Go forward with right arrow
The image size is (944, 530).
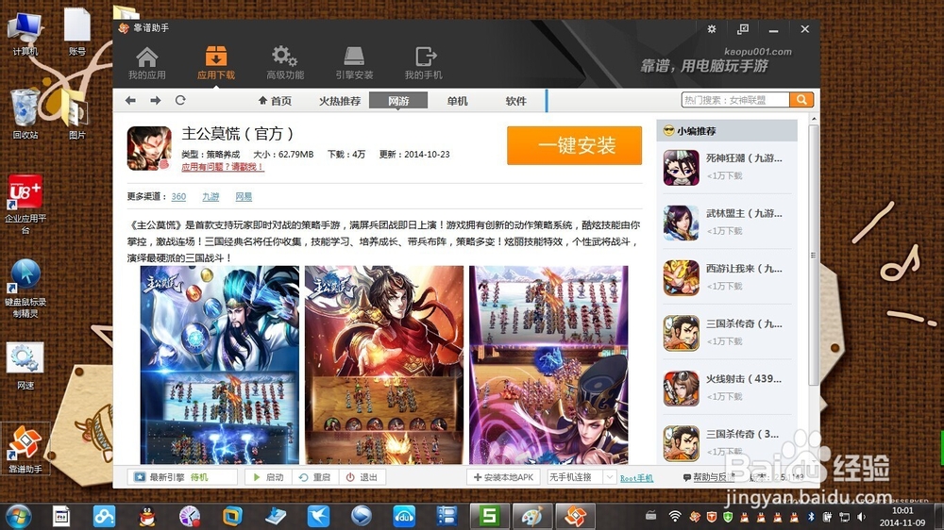point(156,101)
